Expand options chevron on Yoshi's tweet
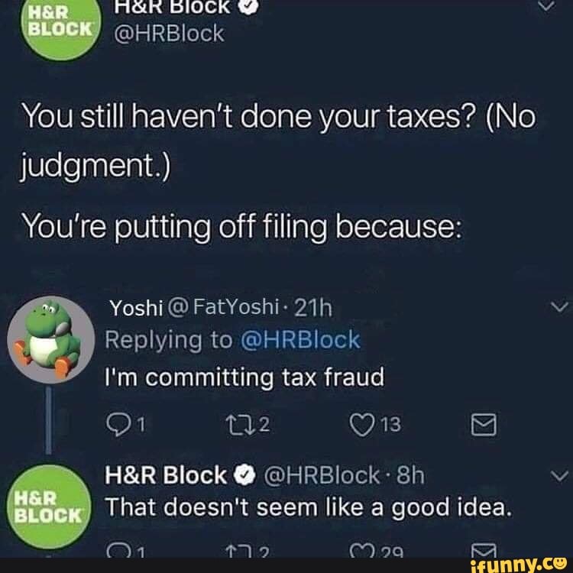Viewport: 573px width, 573px height. pyautogui.click(x=559, y=307)
